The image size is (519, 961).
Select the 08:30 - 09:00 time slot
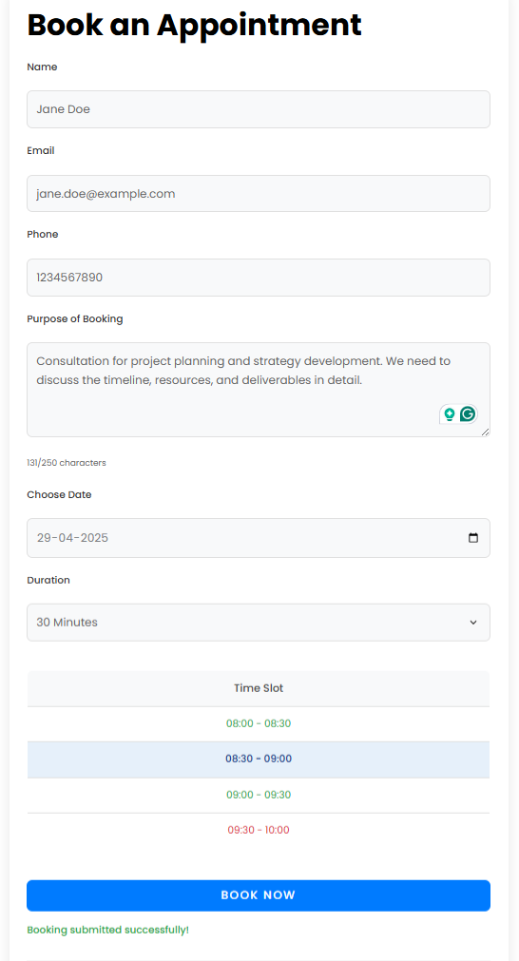click(x=259, y=759)
